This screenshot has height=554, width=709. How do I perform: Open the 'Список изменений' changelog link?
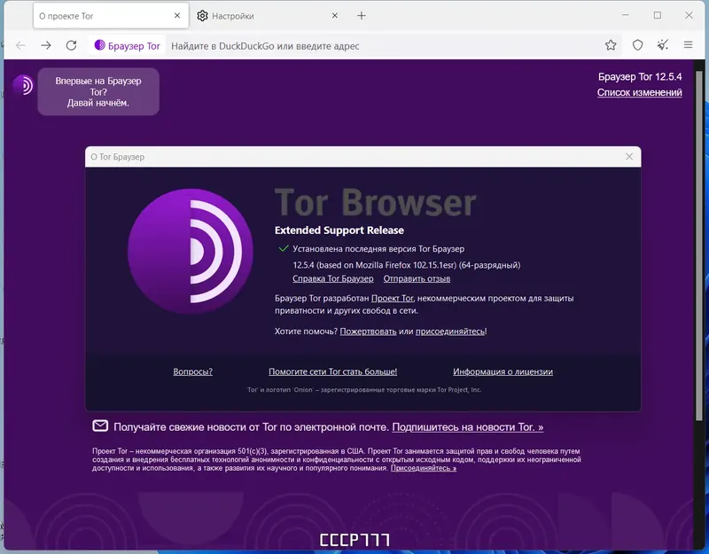tap(639, 92)
